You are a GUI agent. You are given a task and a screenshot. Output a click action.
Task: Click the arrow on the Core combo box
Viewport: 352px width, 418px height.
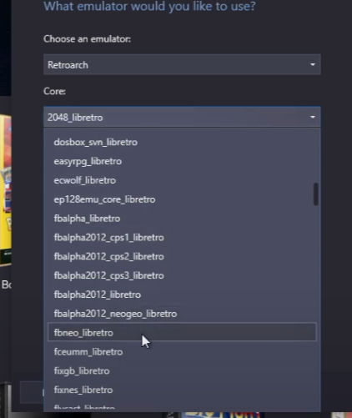pyautogui.click(x=313, y=117)
